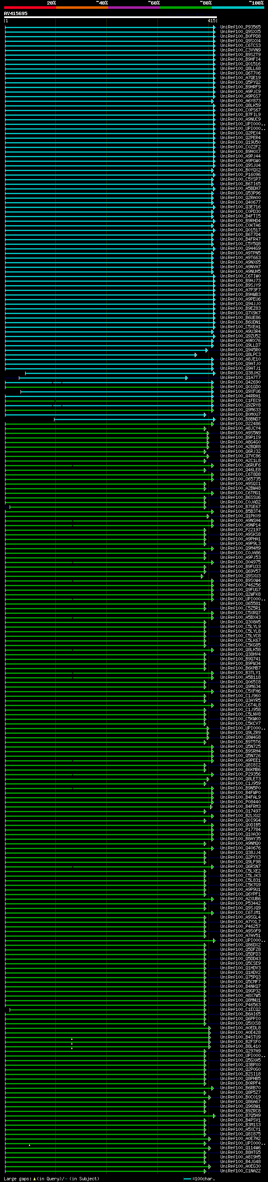Click hit UniRef100_Q01GD0
Screen dimensions: 268x1182
click(x=240, y=387)
